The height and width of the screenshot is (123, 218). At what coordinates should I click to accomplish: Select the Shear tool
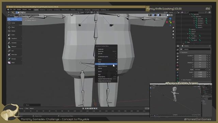[x=14, y=63]
